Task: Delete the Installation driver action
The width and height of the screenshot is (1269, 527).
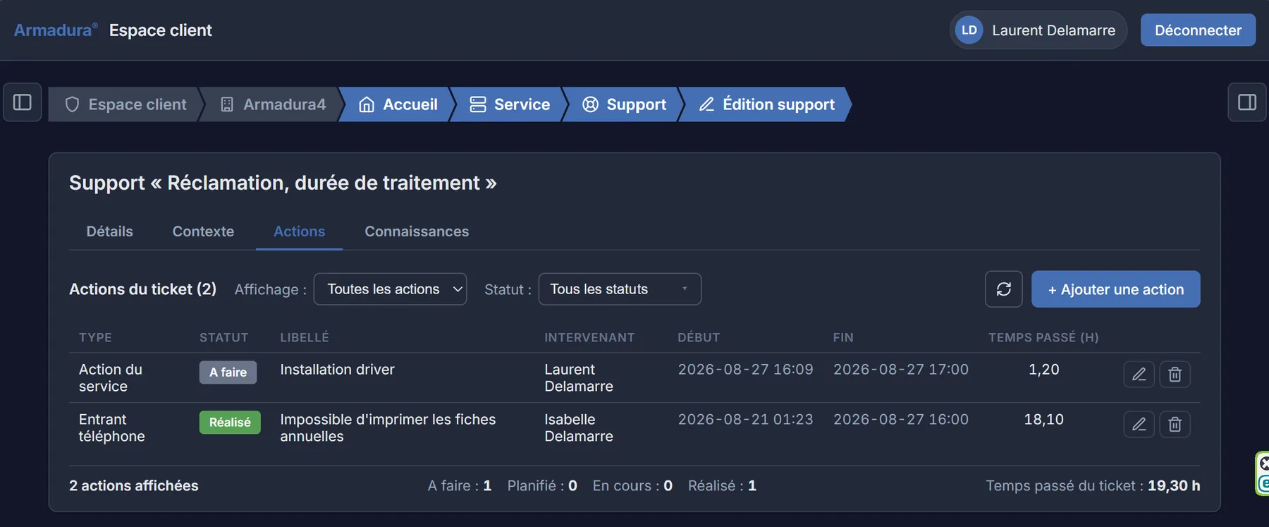Action: tap(1175, 374)
